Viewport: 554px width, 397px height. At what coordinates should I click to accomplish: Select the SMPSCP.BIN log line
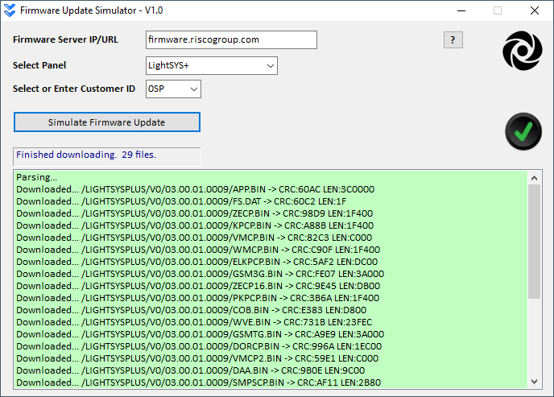[x=199, y=383]
